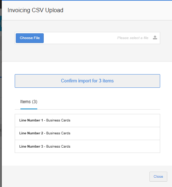Confirm import for 3 items
172x187 pixels.
[87, 81]
